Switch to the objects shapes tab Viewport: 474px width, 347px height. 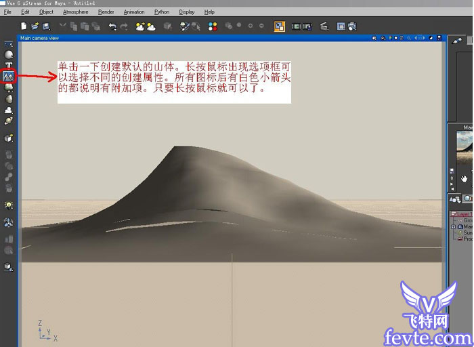[x=454, y=199]
